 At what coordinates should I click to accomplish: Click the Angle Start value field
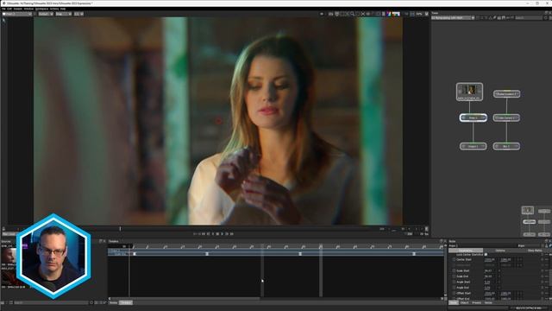point(487,282)
